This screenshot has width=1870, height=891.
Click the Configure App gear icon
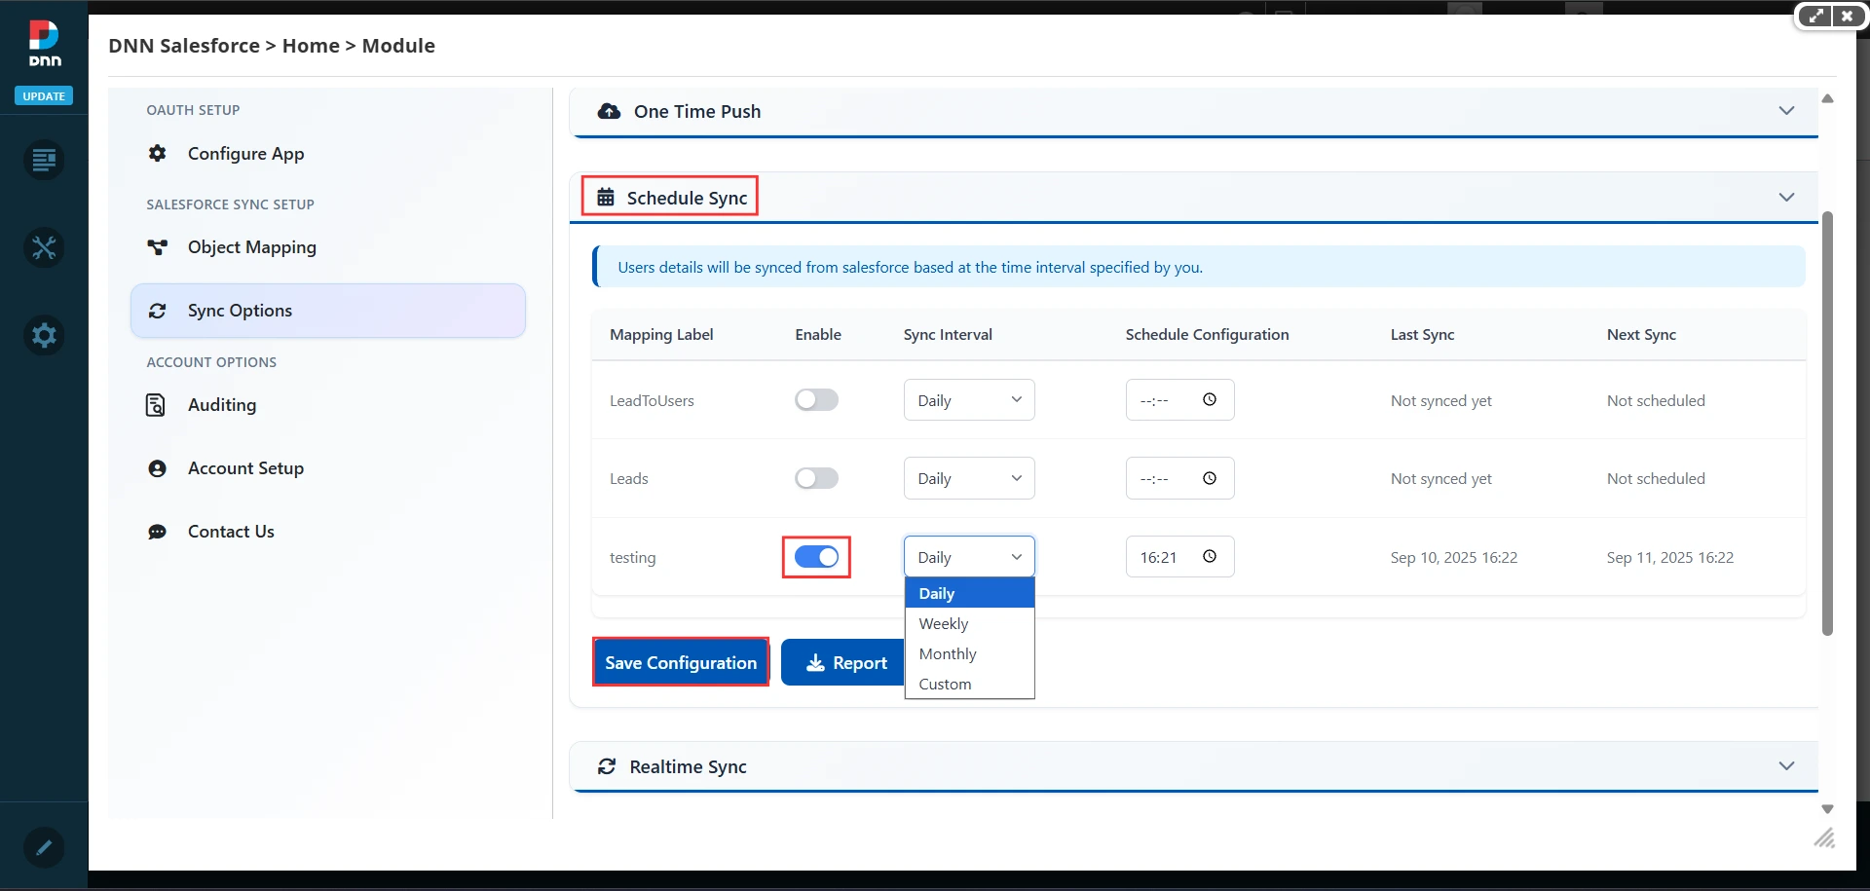tap(157, 153)
